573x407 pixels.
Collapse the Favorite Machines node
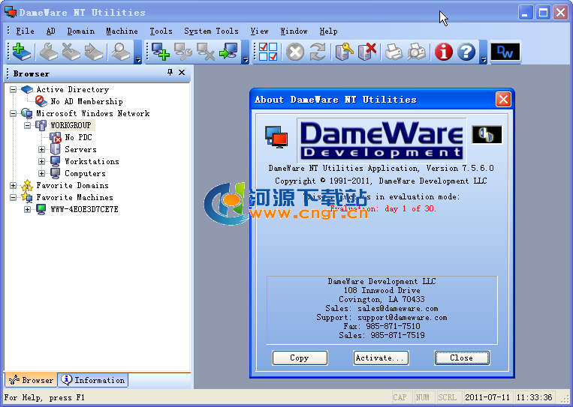(14, 198)
